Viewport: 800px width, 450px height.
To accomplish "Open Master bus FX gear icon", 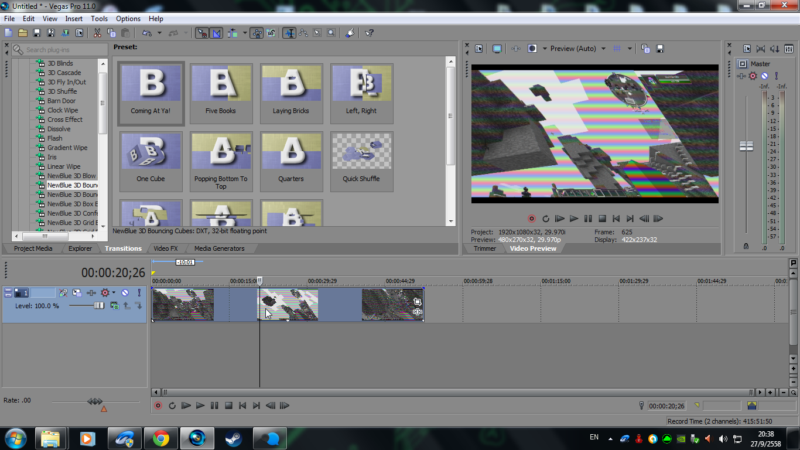I will [753, 76].
